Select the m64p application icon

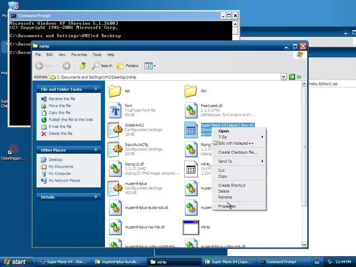191,227
